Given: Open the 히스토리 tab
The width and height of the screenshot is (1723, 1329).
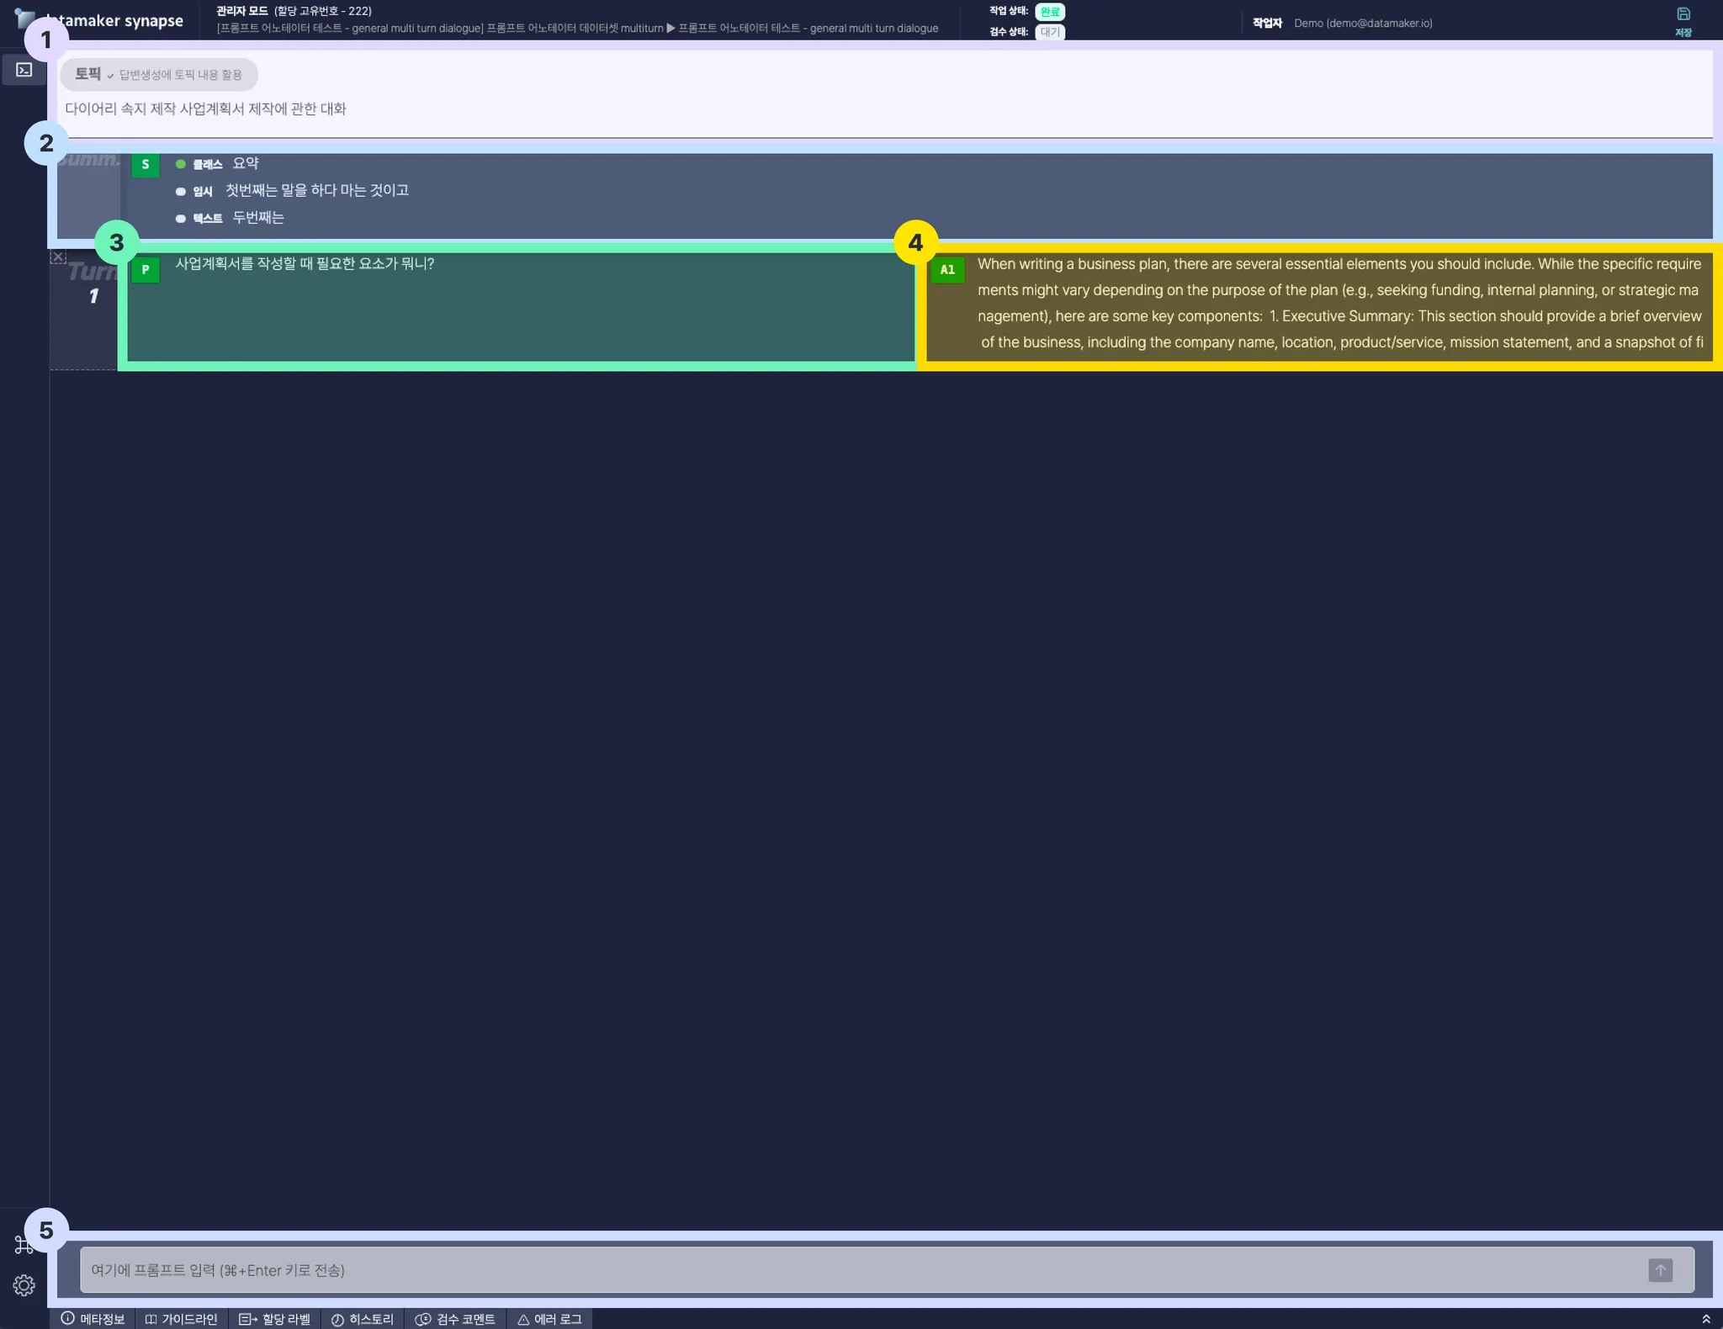Looking at the screenshot, I should [362, 1319].
